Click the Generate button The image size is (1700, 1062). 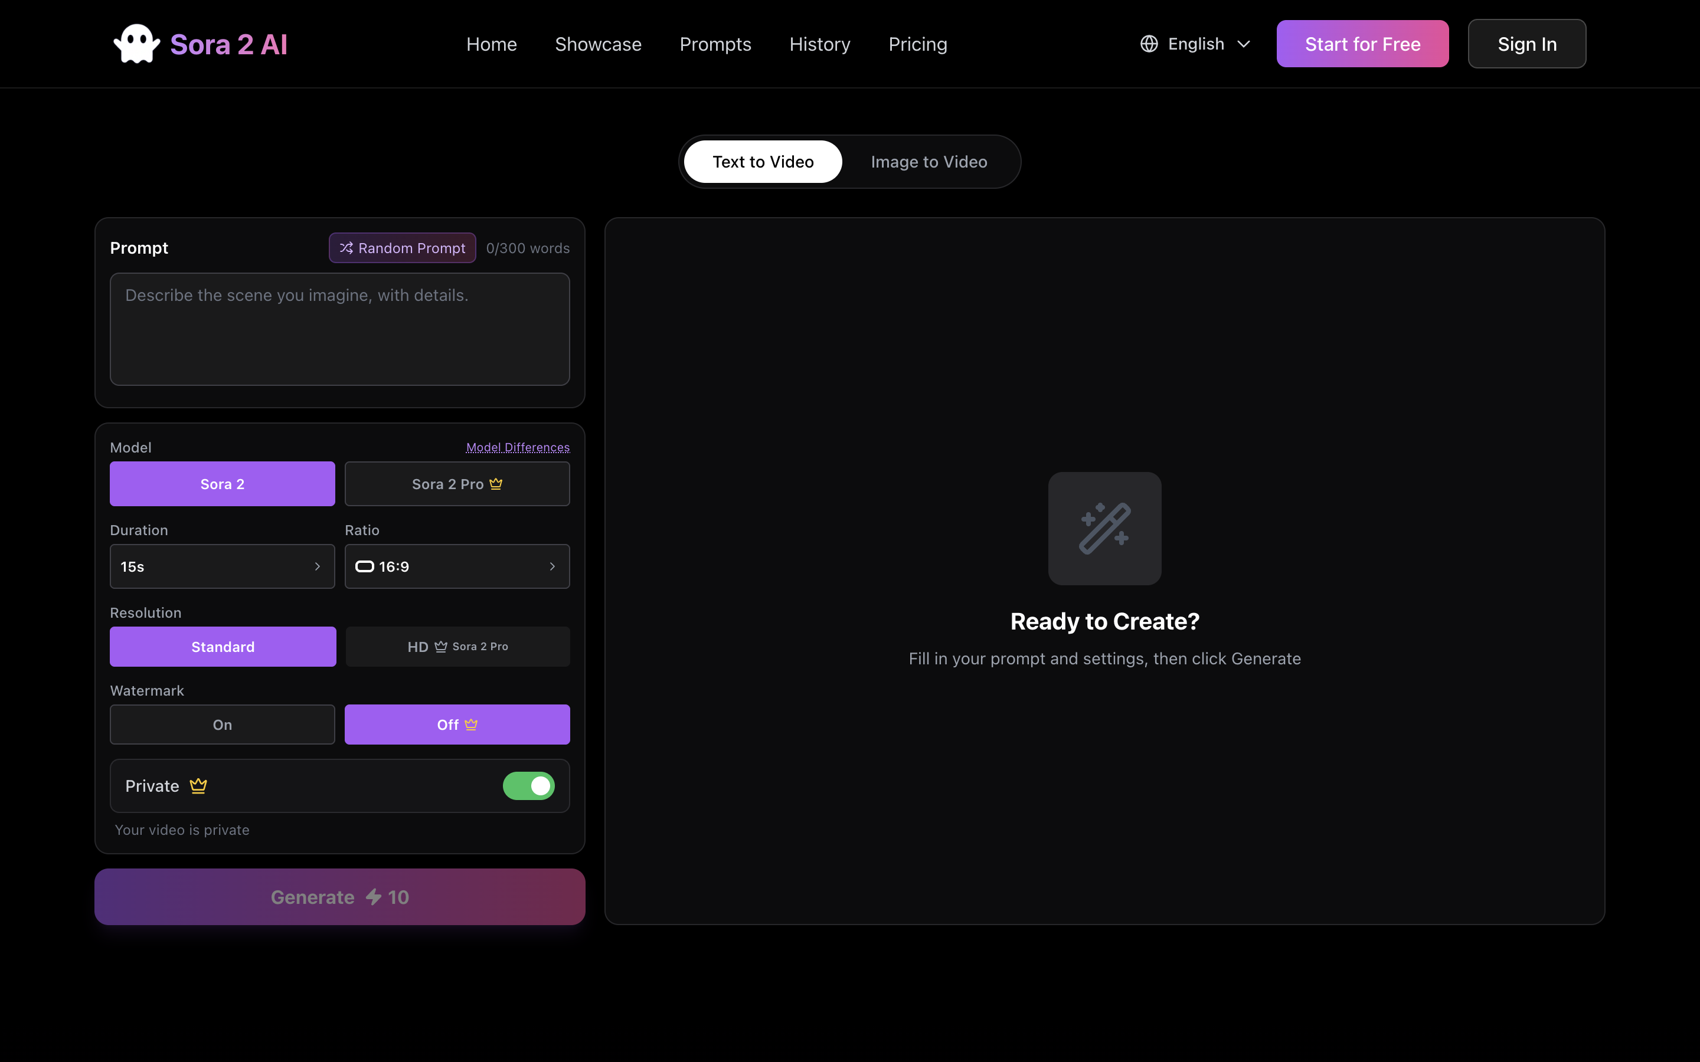(x=340, y=897)
